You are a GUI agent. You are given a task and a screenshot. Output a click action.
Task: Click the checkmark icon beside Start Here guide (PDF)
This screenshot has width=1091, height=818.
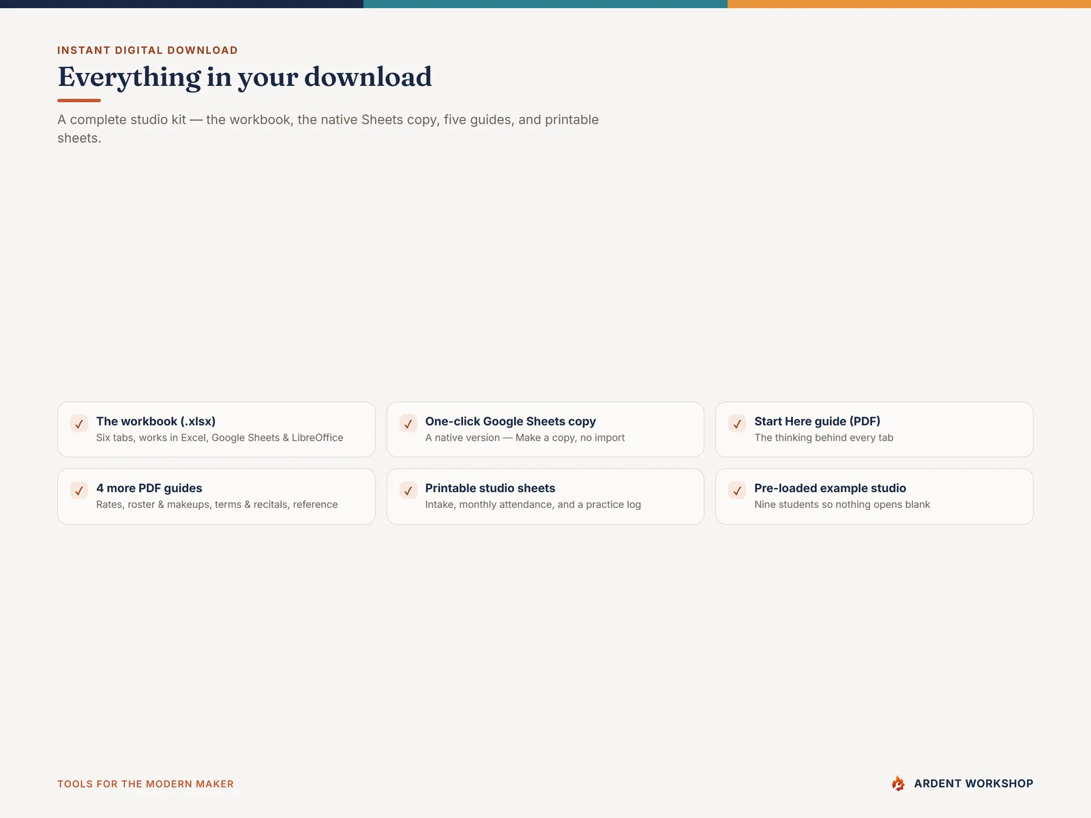(x=737, y=423)
